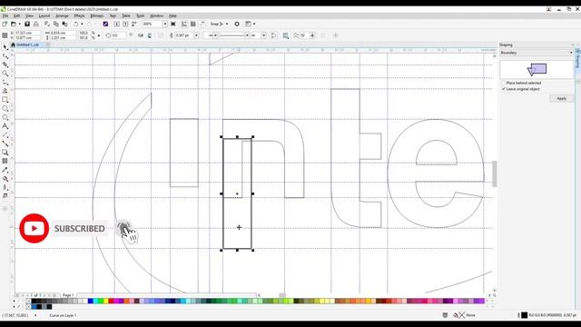Select the Parallel Dimension tool
Viewport: 581px width, 327px height.
(x=5, y=135)
